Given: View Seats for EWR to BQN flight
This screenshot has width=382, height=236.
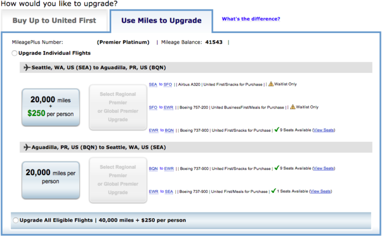Looking at the screenshot, I should [x=324, y=130].
